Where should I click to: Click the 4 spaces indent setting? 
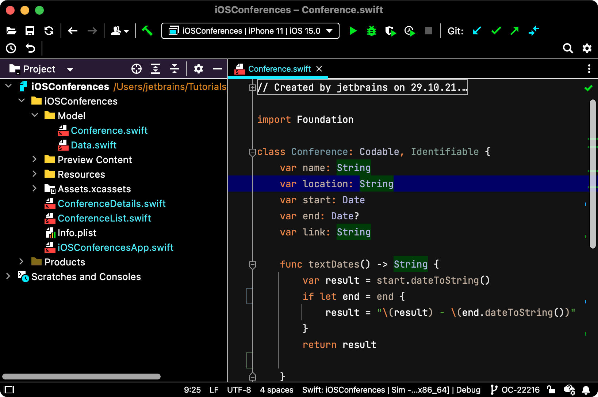pyautogui.click(x=277, y=390)
